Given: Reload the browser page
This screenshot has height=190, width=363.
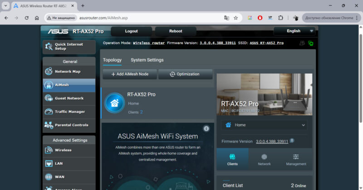Looking at the screenshot, I should pos(27,18).
